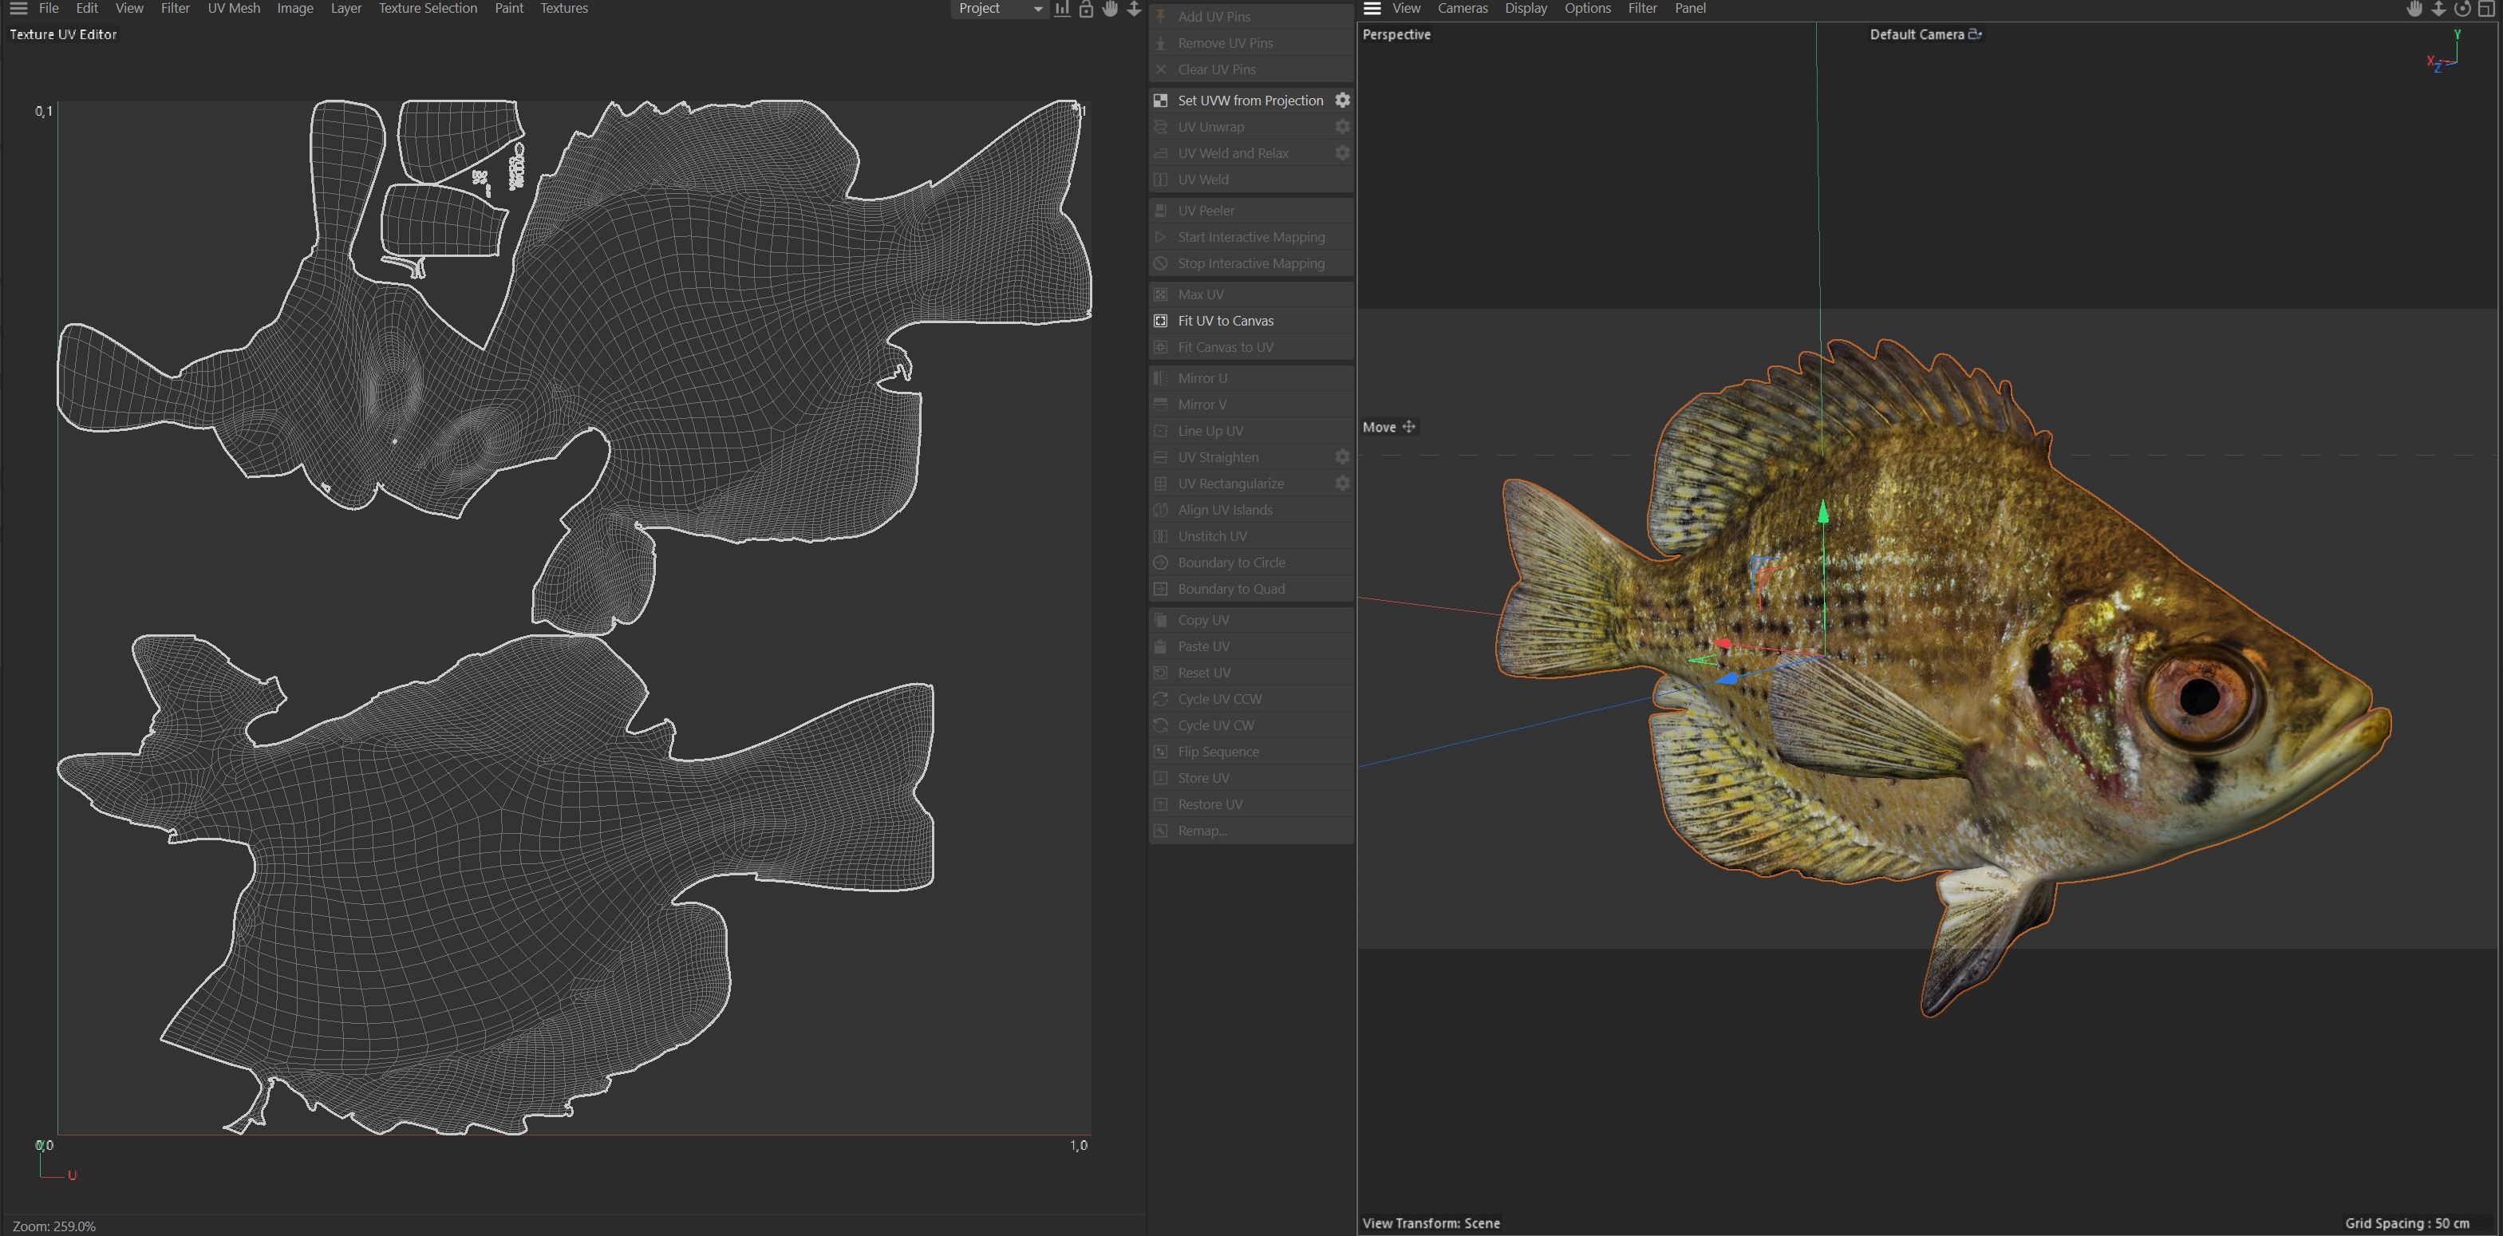Click the zoom arrow icon in UV editor

(1133, 9)
